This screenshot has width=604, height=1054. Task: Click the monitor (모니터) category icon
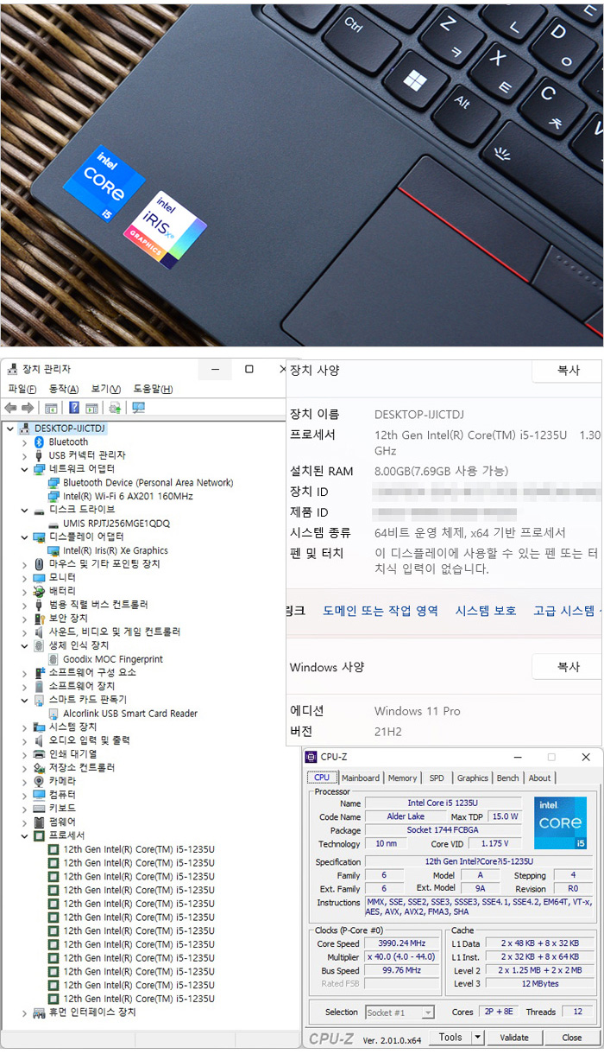pos(39,577)
